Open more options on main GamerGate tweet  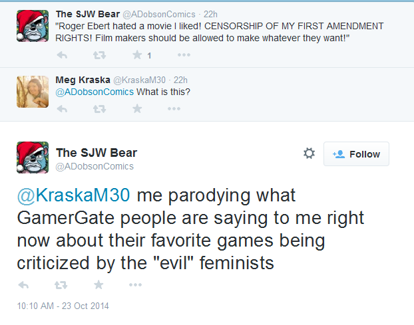[x=135, y=284]
